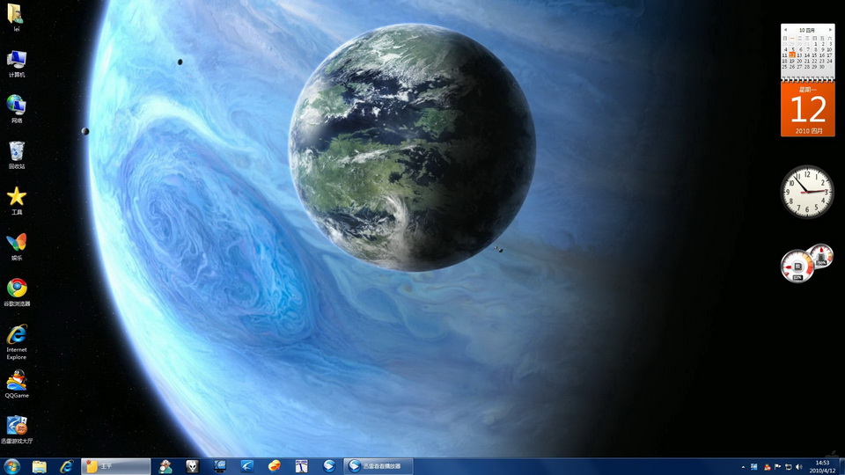Show hidden tray icons arrow
This screenshot has width=845, height=475.
tap(743, 467)
